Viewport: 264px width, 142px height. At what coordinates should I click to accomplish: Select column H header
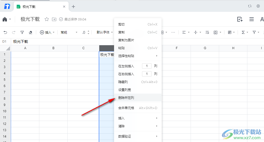233,48
